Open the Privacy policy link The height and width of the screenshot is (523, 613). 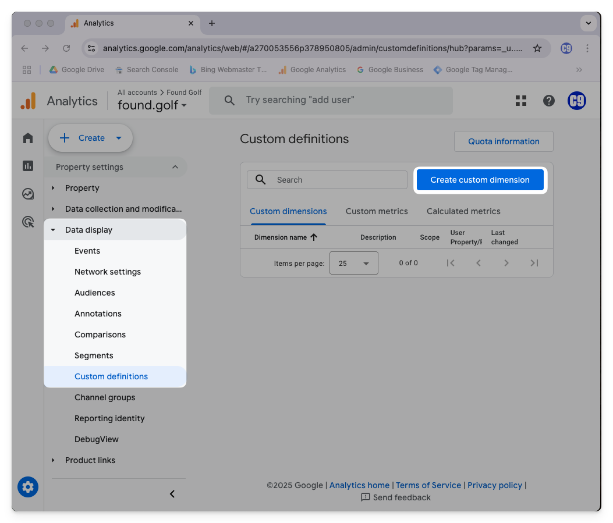[495, 485]
